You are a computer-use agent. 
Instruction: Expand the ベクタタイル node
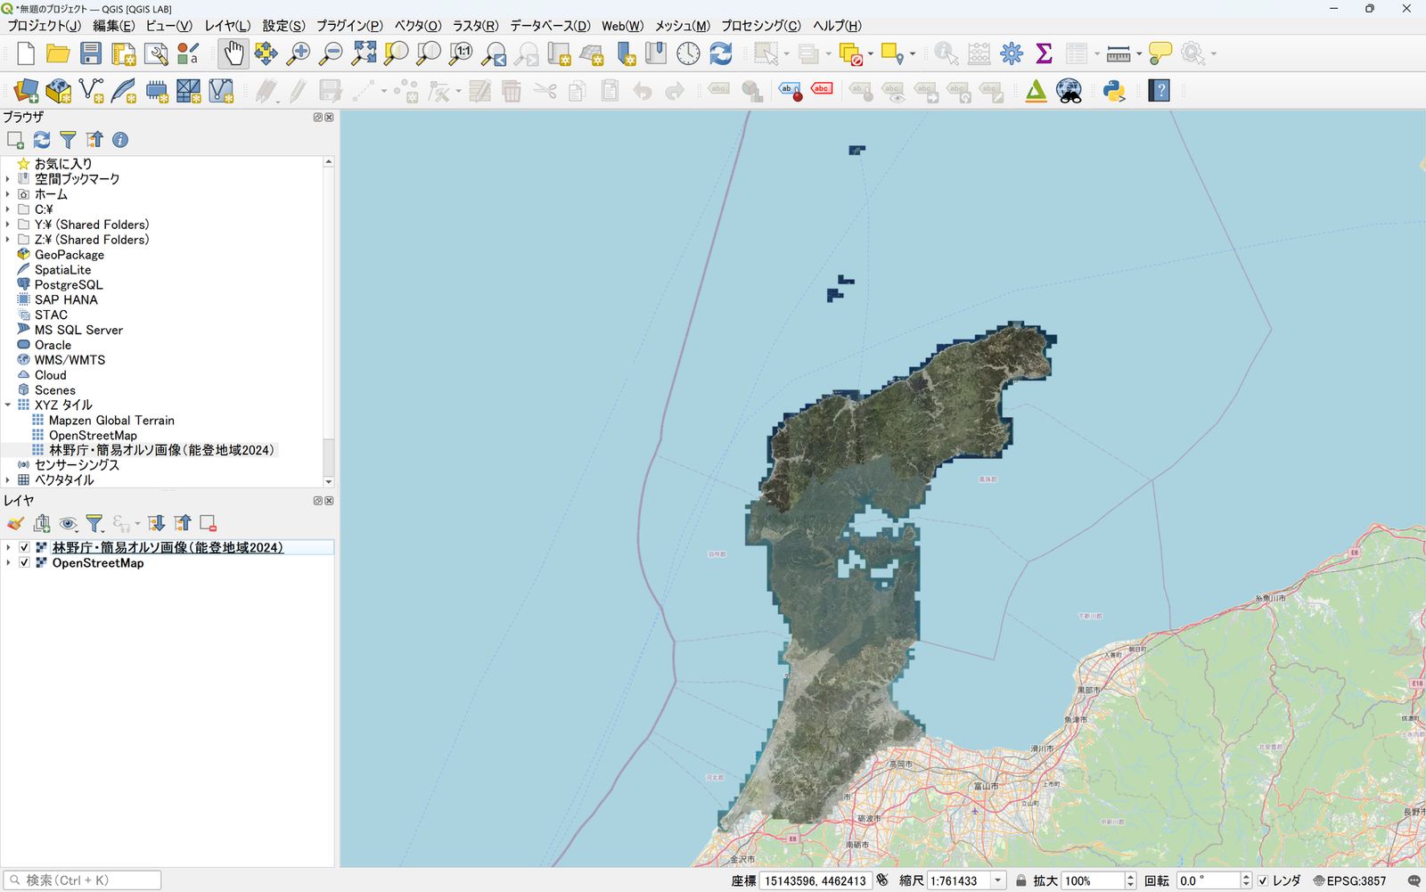click(8, 479)
